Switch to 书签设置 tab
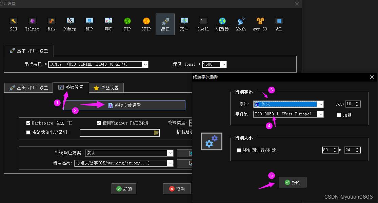The width and height of the screenshot is (378, 203). coord(106,88)
